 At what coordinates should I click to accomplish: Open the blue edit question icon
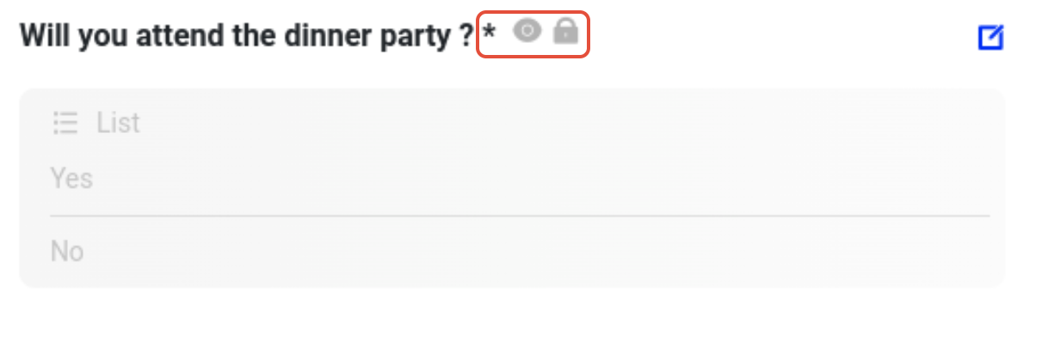[991, 38]
